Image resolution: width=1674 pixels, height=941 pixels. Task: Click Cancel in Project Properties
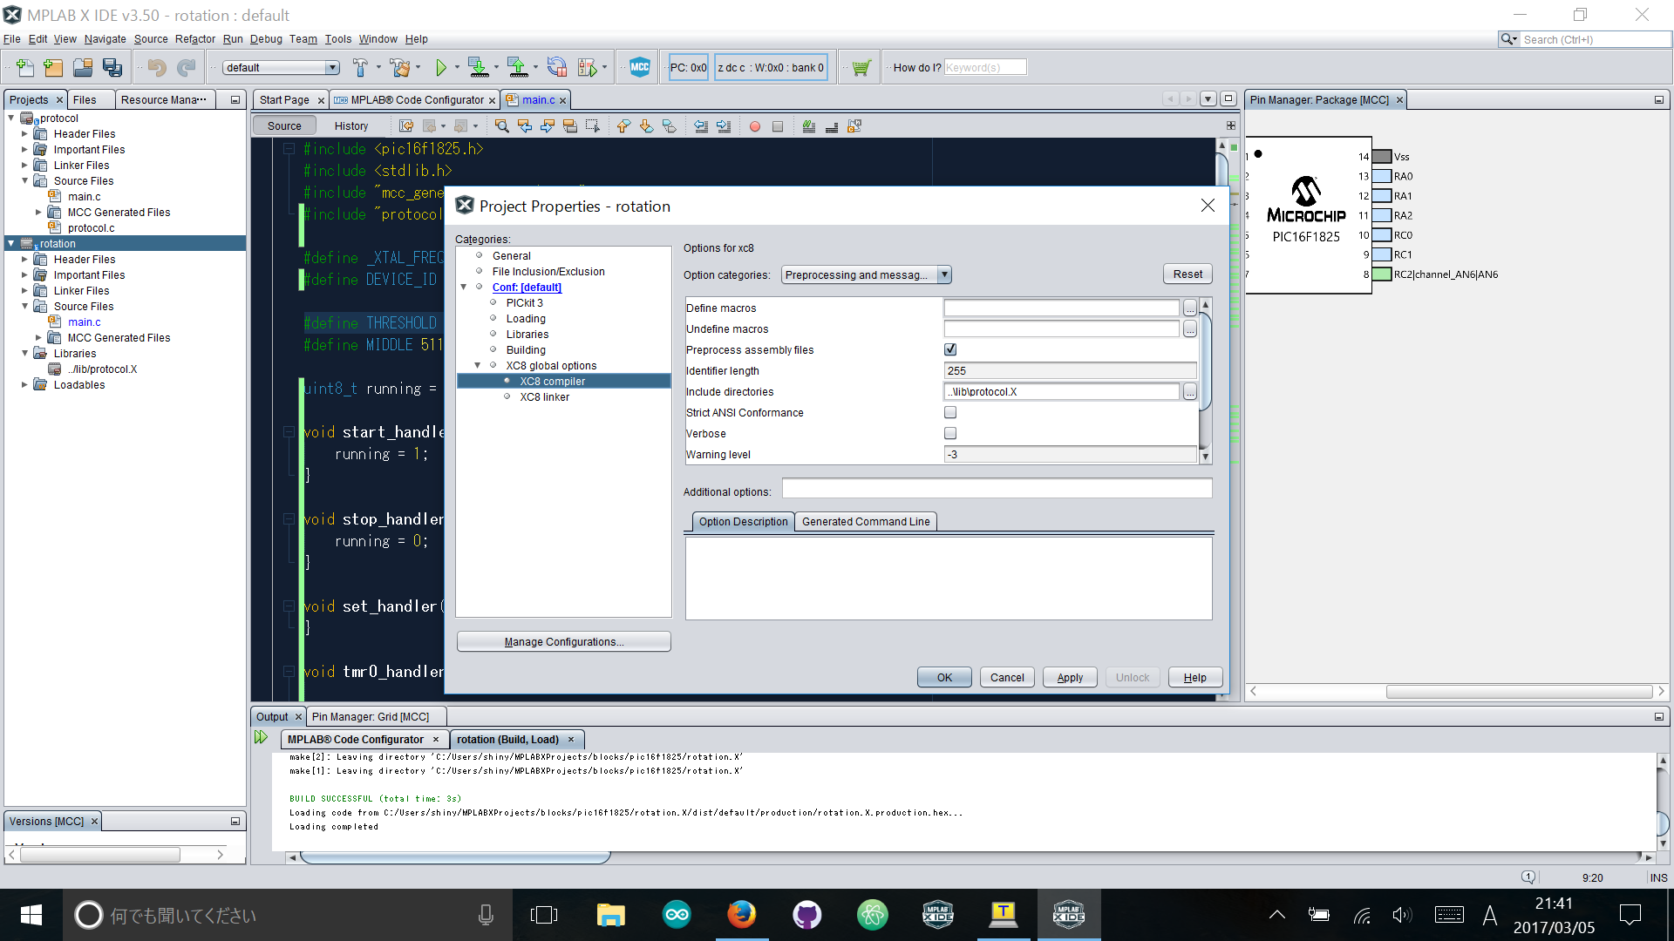(x=1007, y=677)
